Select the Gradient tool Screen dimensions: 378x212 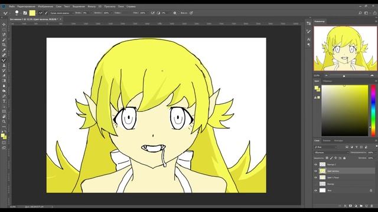[x=4, y=81]
